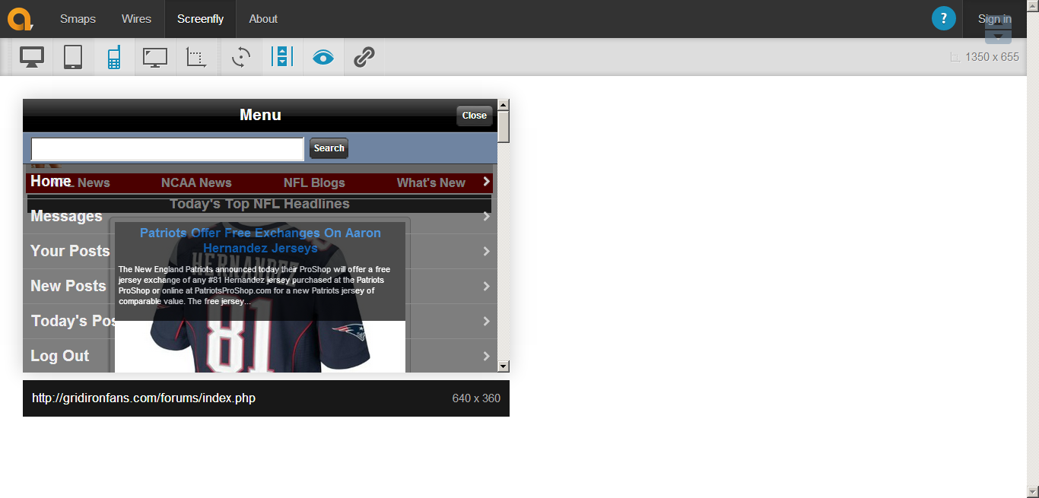Click the chevron on the New Posts row

[487, 287]
